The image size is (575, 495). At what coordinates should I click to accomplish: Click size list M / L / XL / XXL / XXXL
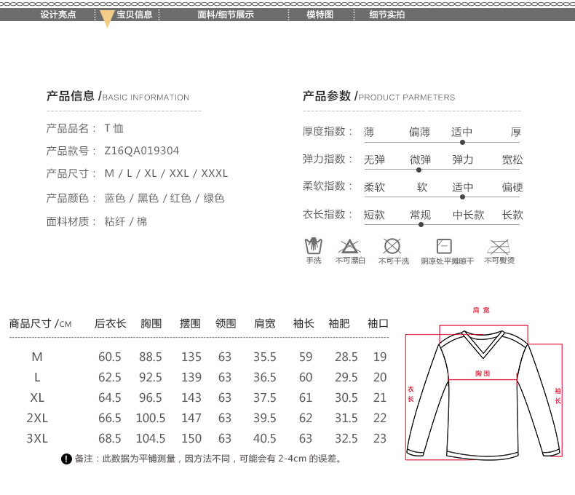[x=166, y=173]
